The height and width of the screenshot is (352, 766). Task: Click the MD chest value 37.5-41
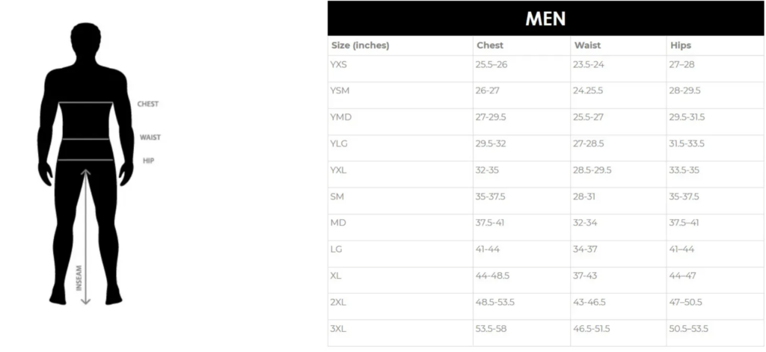click(x=490, y=223)
